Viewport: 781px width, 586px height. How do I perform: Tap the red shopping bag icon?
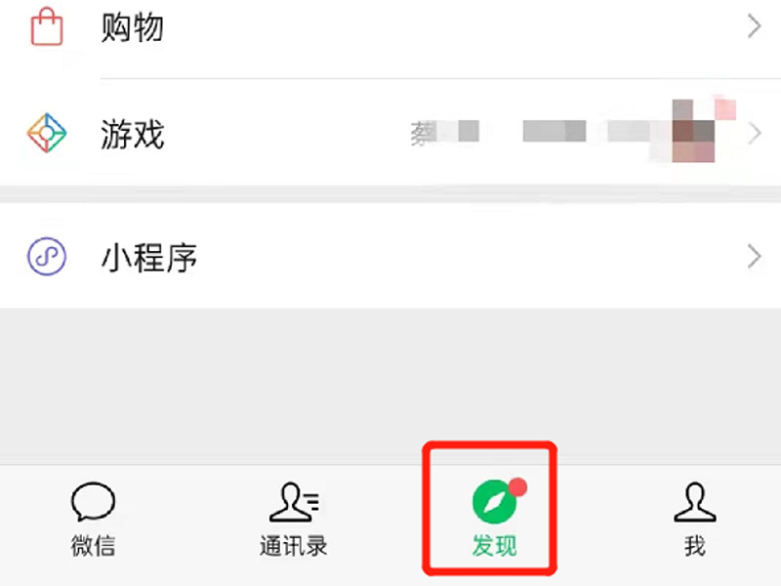point(47,26)
